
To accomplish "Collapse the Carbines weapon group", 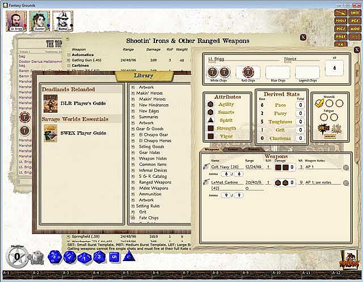I will 69,66.
